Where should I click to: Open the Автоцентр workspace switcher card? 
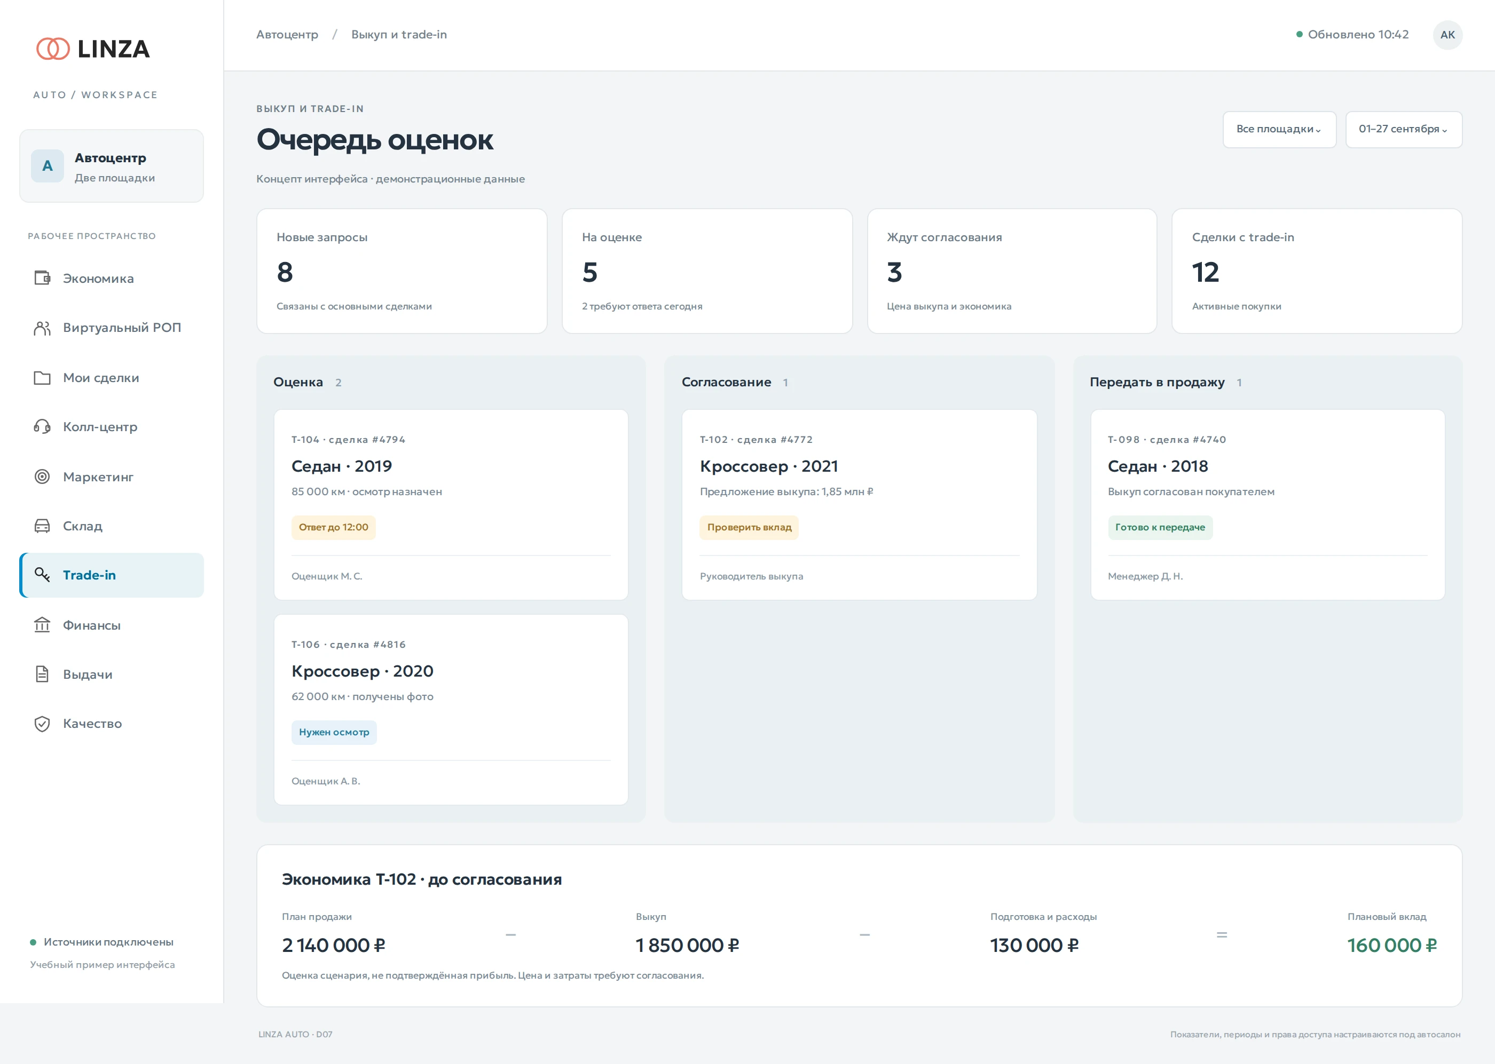(112, 166)
